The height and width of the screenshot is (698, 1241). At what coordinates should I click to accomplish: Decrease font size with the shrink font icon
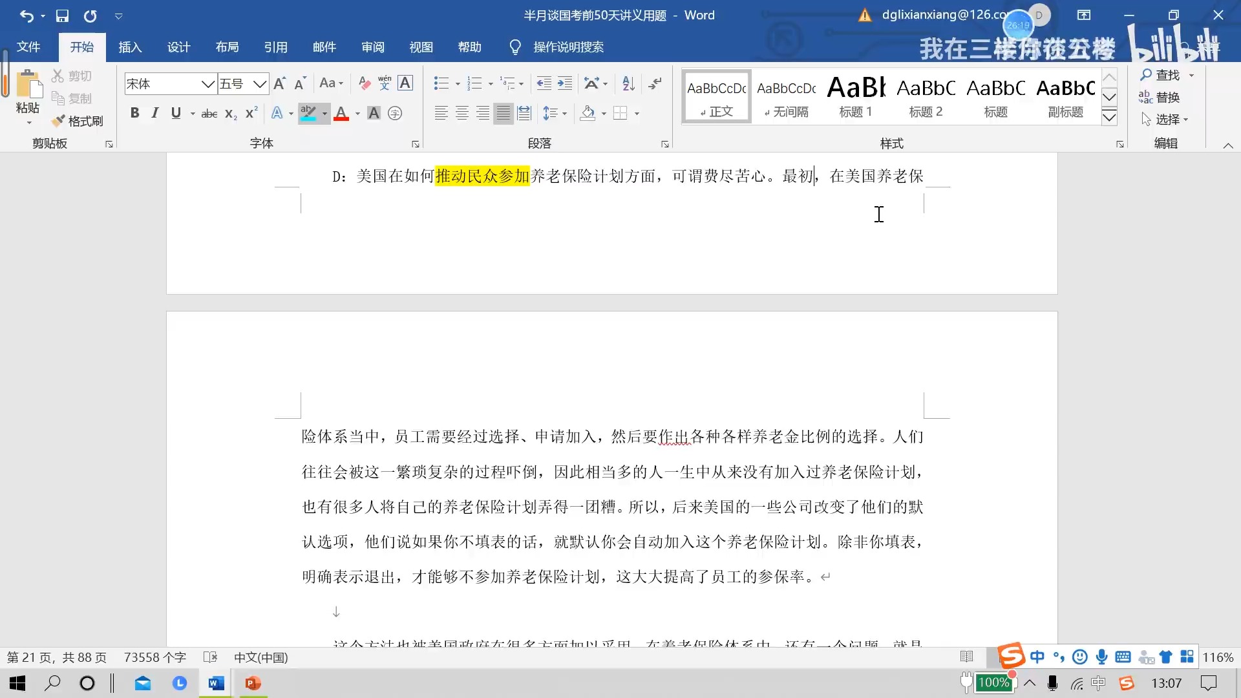(x=300, y=83)
